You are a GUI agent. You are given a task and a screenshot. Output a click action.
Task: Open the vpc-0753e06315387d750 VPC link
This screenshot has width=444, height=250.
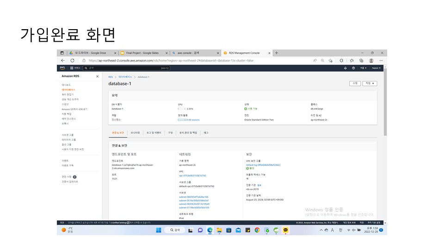(x=192, y=175)
